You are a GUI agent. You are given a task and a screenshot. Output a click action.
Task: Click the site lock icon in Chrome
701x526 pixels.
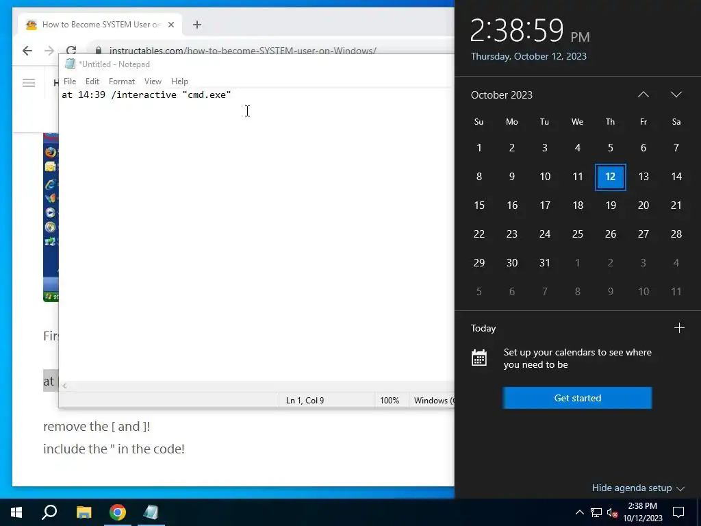[99, 50]
